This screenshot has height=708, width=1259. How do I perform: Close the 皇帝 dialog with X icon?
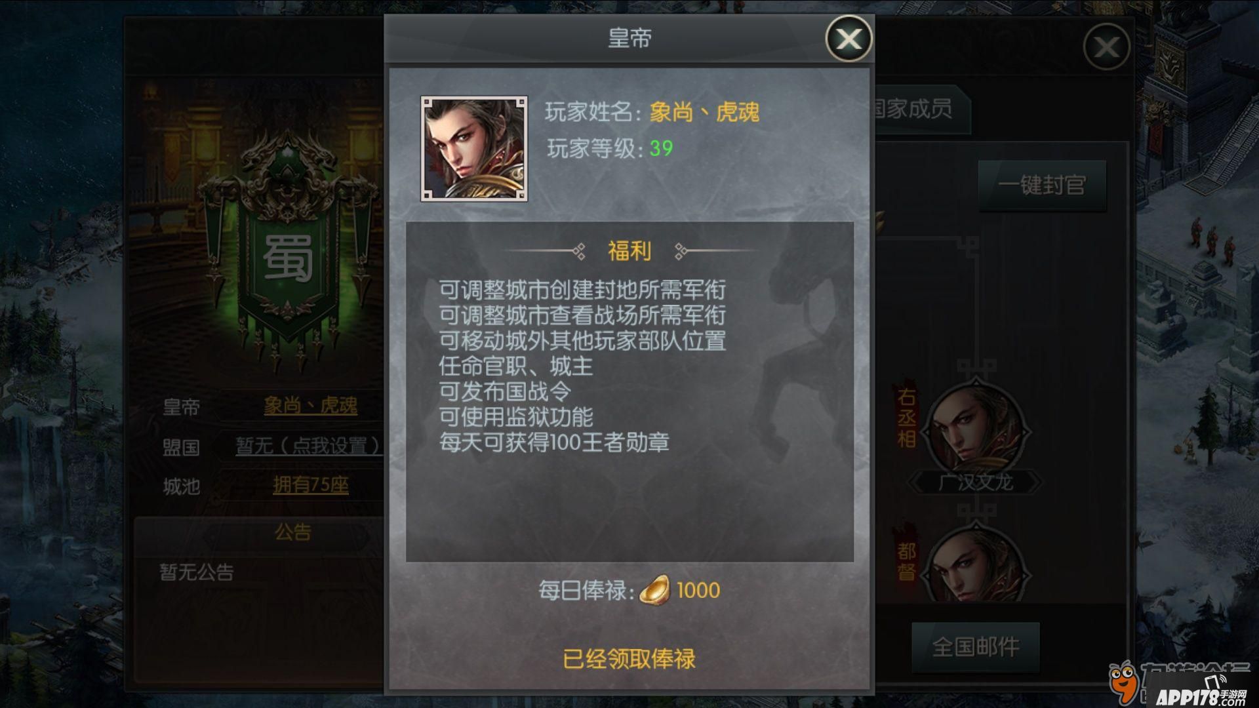click(x=849, y=39)
